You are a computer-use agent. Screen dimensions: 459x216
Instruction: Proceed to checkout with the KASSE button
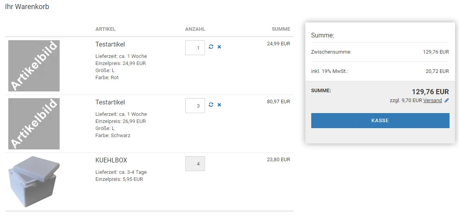(380, 121)
